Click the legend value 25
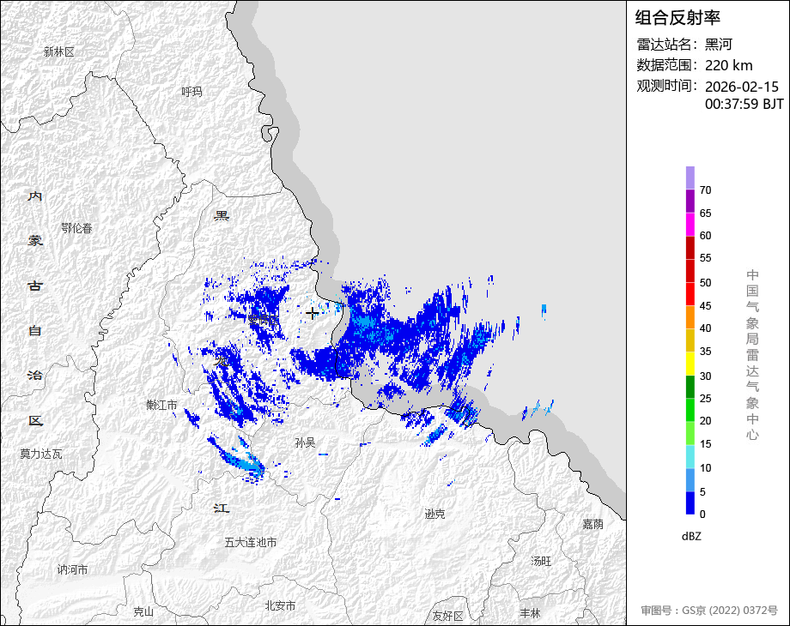 coord(705,399)
